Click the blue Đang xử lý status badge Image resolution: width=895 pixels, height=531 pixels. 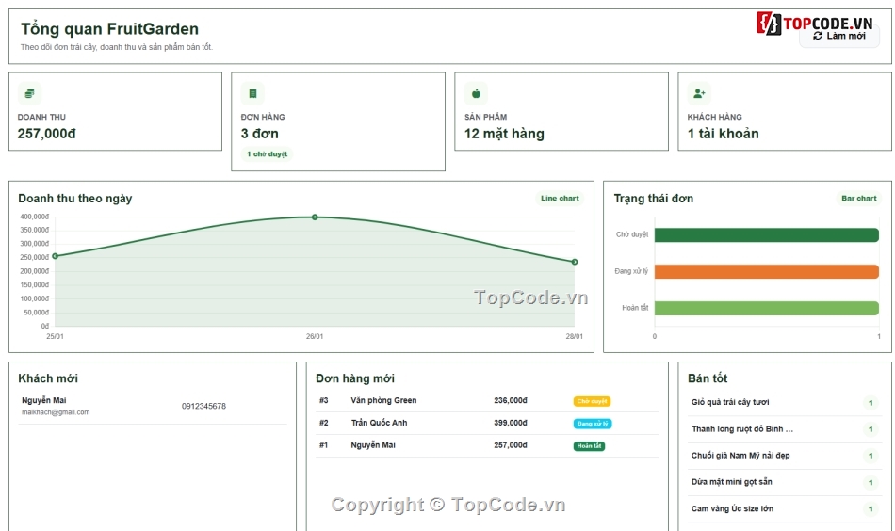(x=593, y=424)
